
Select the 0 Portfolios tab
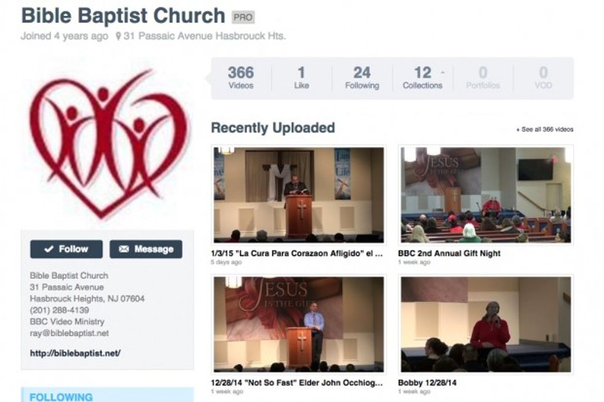tap(483, 78)
